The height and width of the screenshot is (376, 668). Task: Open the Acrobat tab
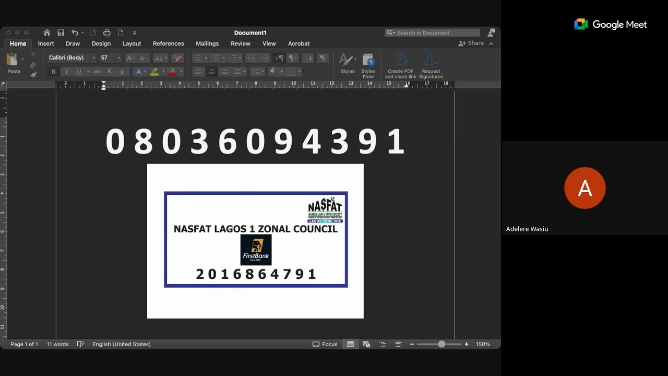pos(299,44)
